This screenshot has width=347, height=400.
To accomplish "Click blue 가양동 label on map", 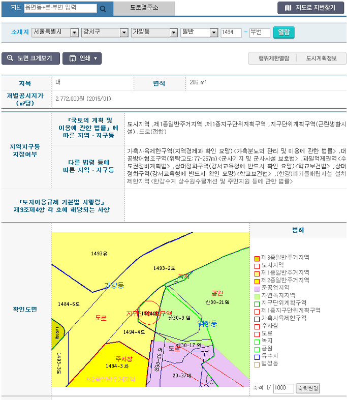I will coord(114,285).
